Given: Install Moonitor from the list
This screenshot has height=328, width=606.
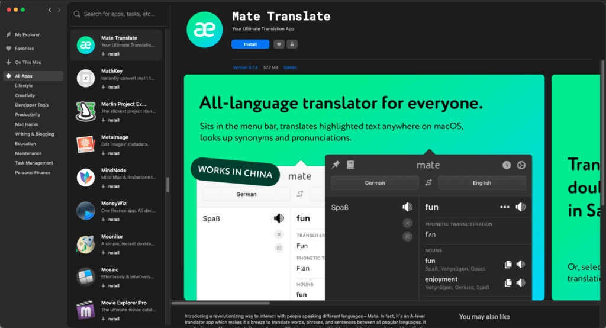Looking at the screenshot, I should point(111,253).
